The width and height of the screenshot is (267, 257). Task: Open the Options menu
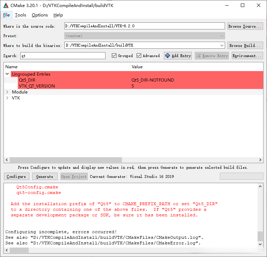(40, 15)
